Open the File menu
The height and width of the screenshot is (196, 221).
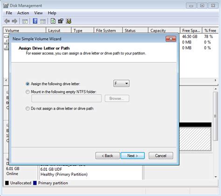[x=9, y=13]
